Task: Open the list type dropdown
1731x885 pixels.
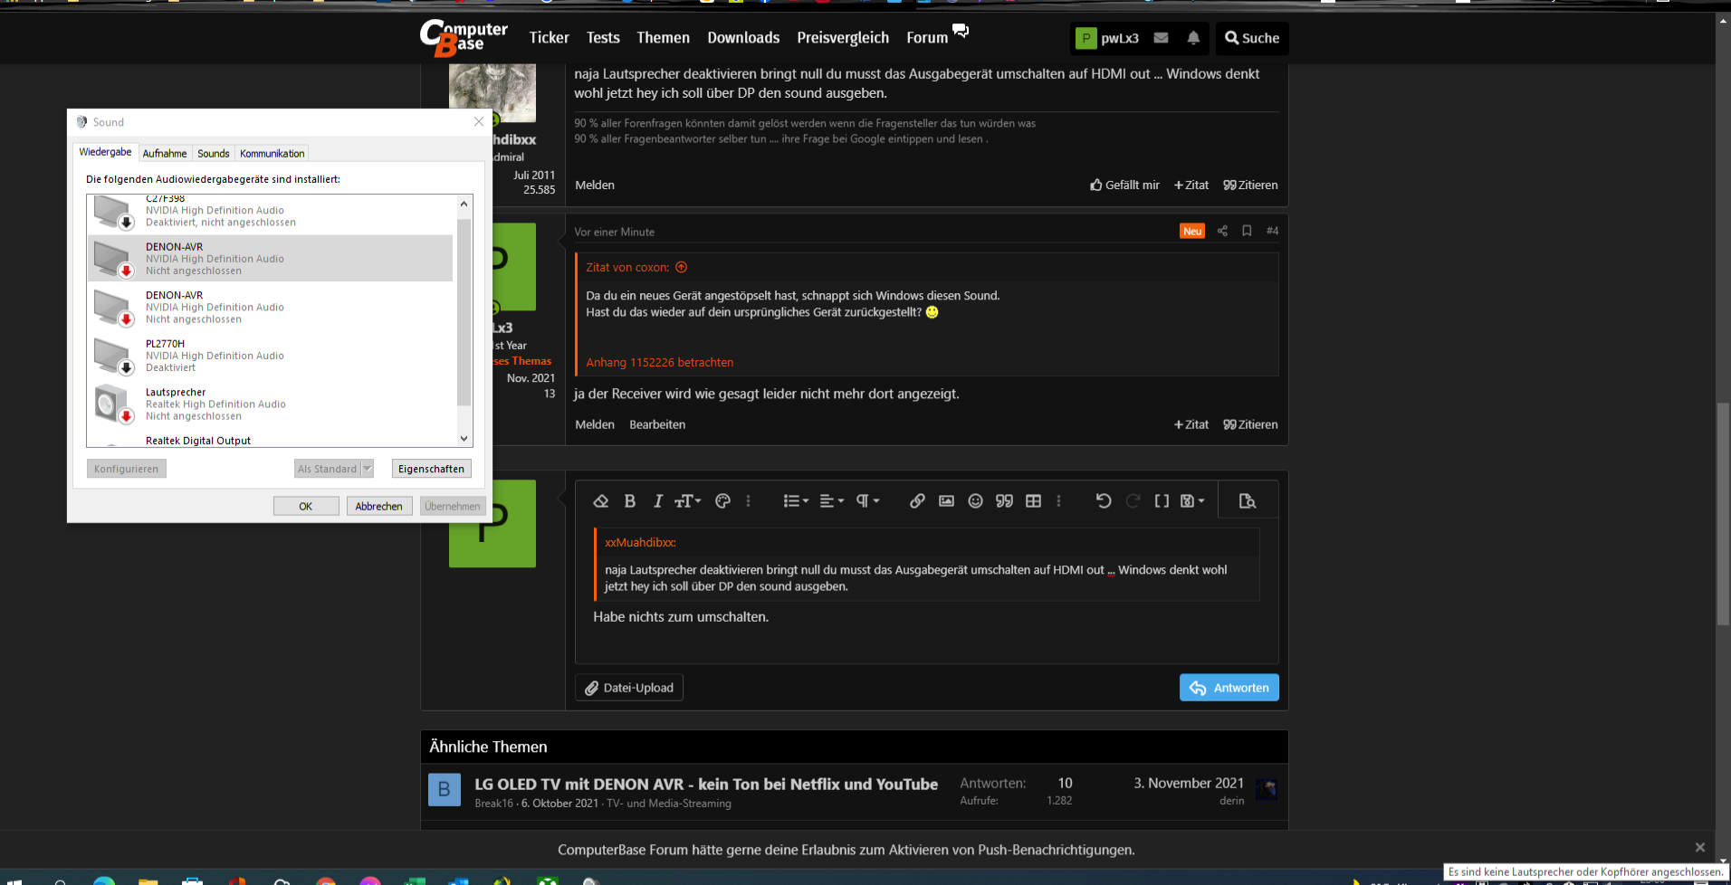Action: 796,501
